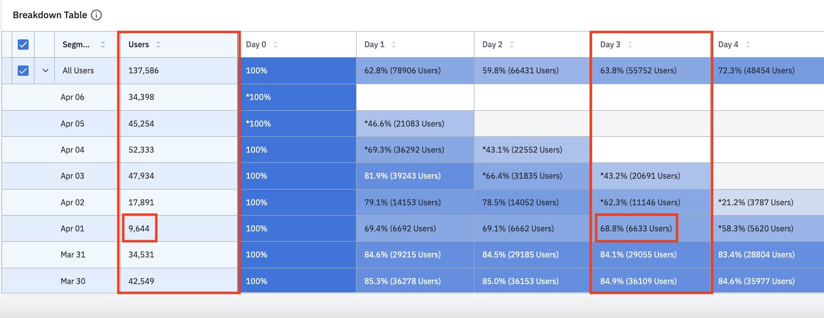
Task: Click the info icon beside Breakdown Table
Action: pos(97,15)
